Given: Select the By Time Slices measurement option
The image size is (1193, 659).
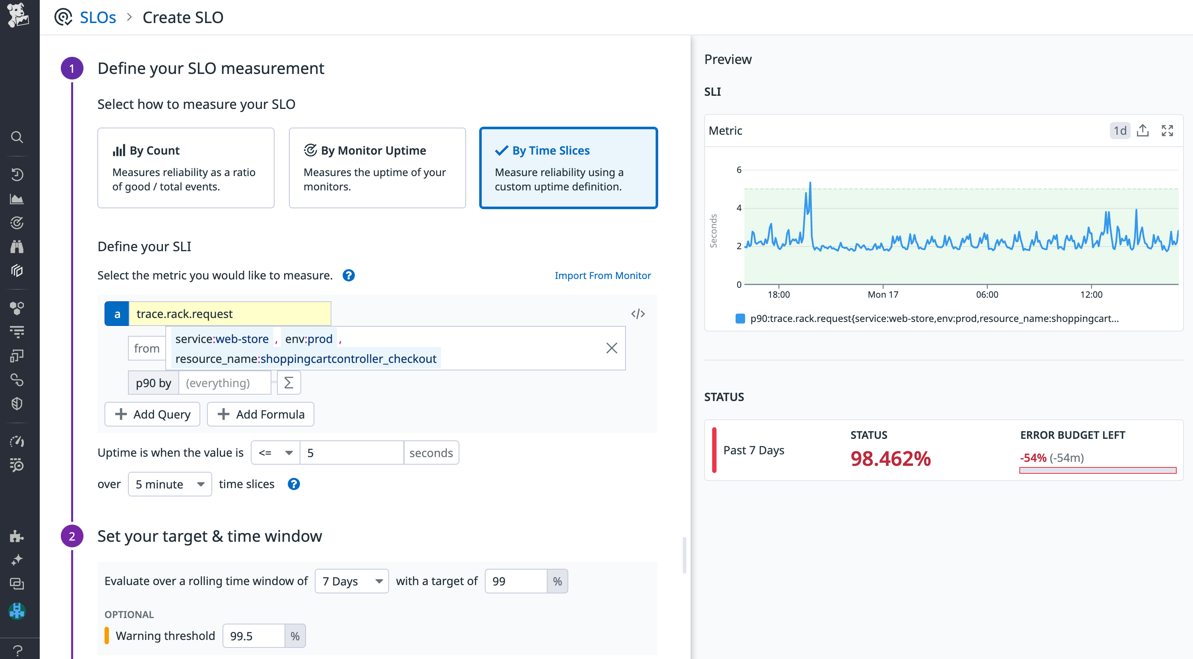Looking at the screenshot, I should point(568,168).
